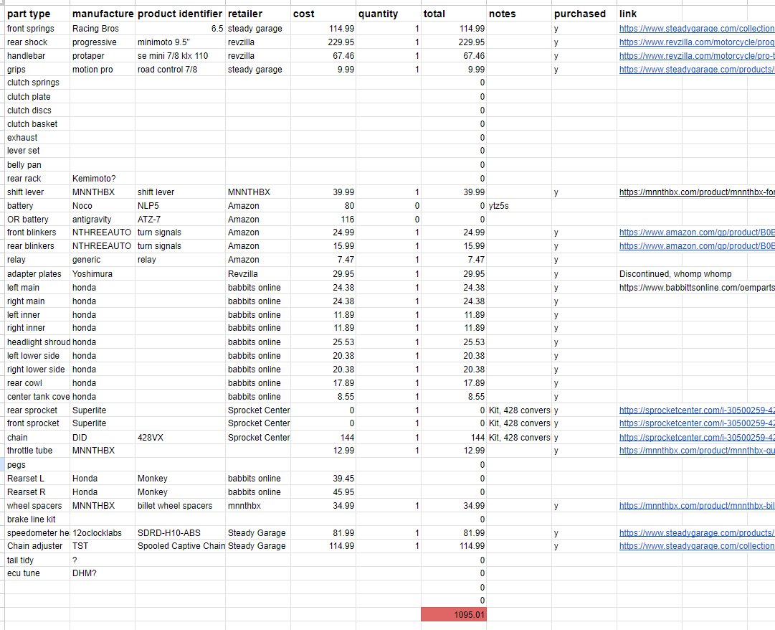The width and height of the screenshot is (775, 630).
Task: Select the 'belly pan' cell
Action: point(37,165)
